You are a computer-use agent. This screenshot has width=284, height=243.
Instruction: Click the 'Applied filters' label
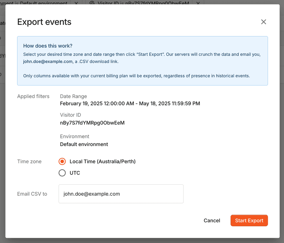[x=33, y=97]
